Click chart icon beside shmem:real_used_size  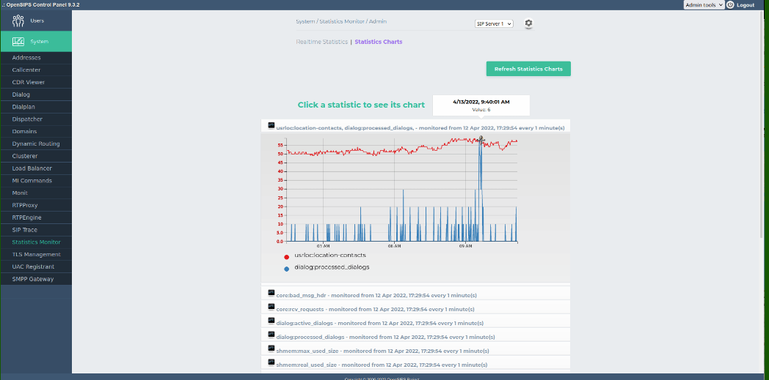pyautogui.click(x=271, y=364)
